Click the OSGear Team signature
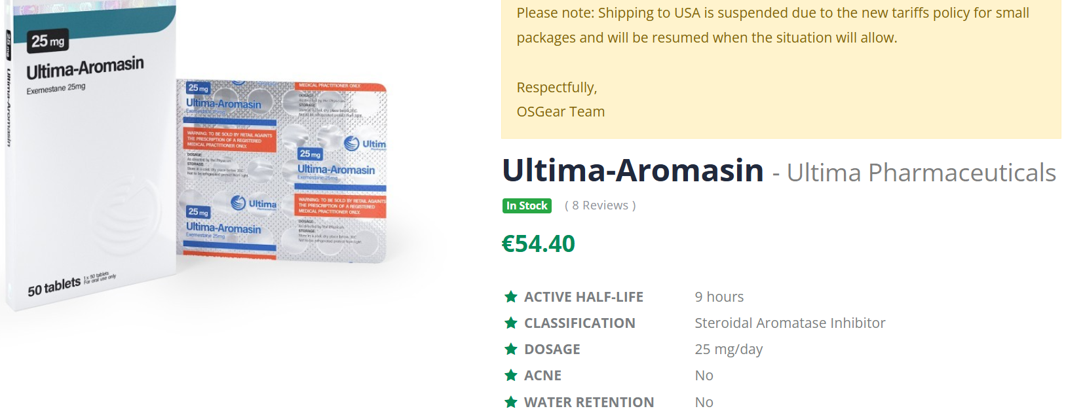Viewport: 1083px width, 413px height. pyautogui.click(x=560, y=112)
